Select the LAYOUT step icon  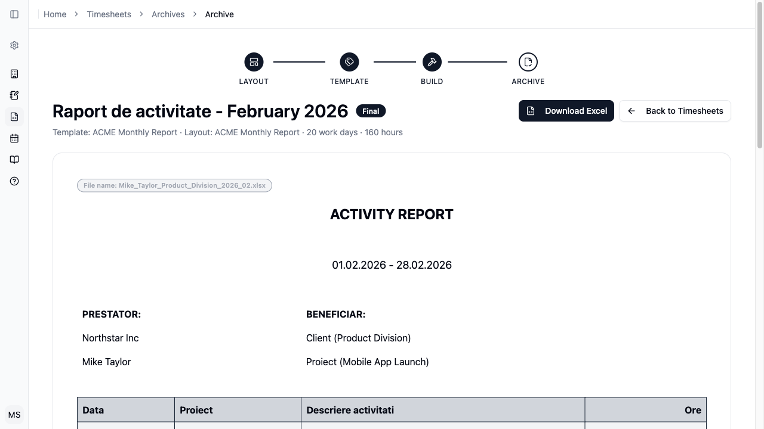pyautogui.click(x=254, y=62)
